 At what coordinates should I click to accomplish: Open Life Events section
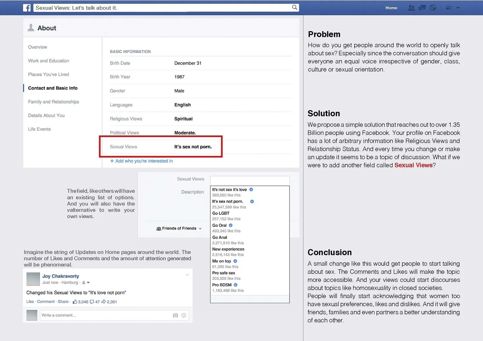tap(39, 129)
